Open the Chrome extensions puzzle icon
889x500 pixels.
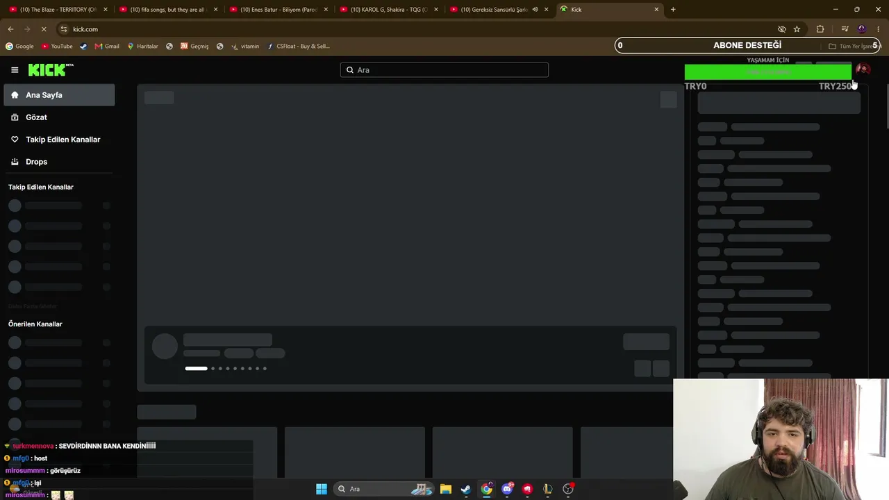coord(820,29)
